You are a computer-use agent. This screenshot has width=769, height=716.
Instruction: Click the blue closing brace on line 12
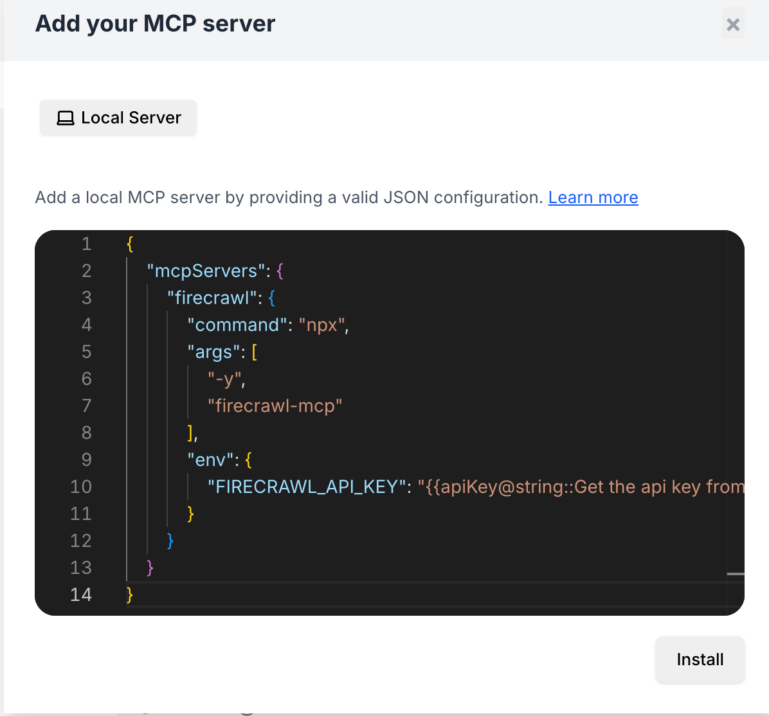click(170, 541)
